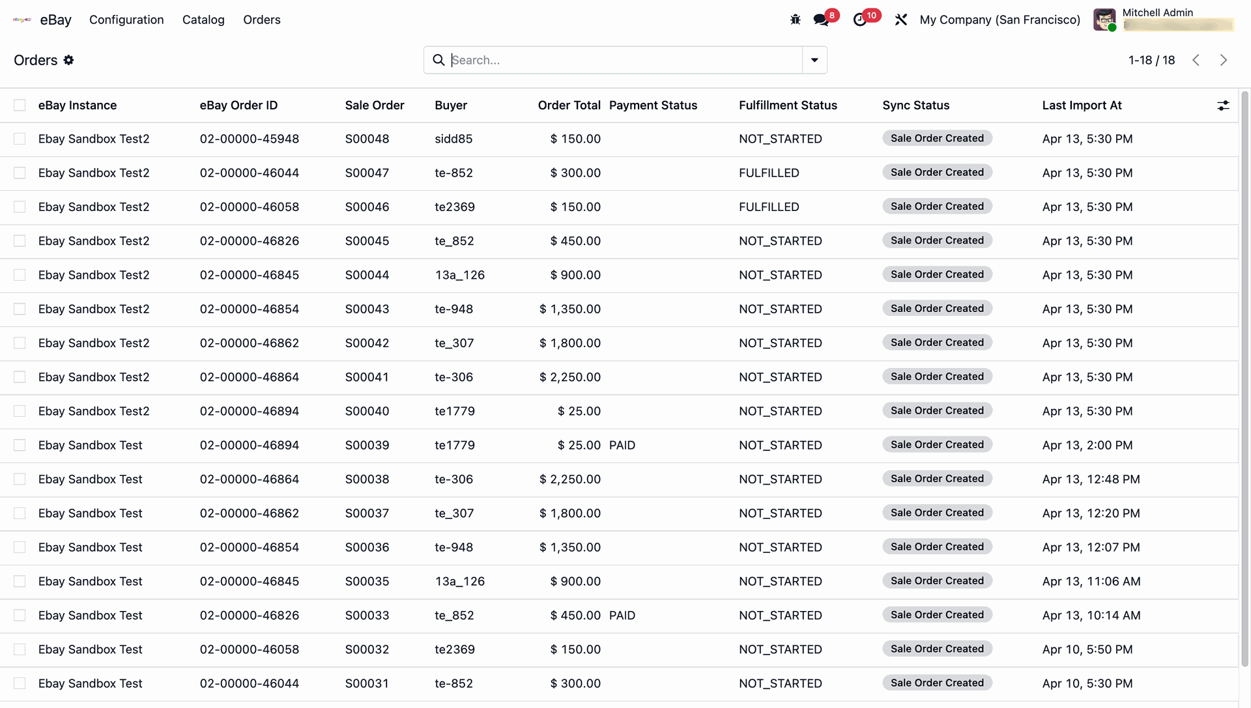The height and width of the screenshot is (708, 1251).
Task: Open the Orders settings gear
Action: point(68,60)
